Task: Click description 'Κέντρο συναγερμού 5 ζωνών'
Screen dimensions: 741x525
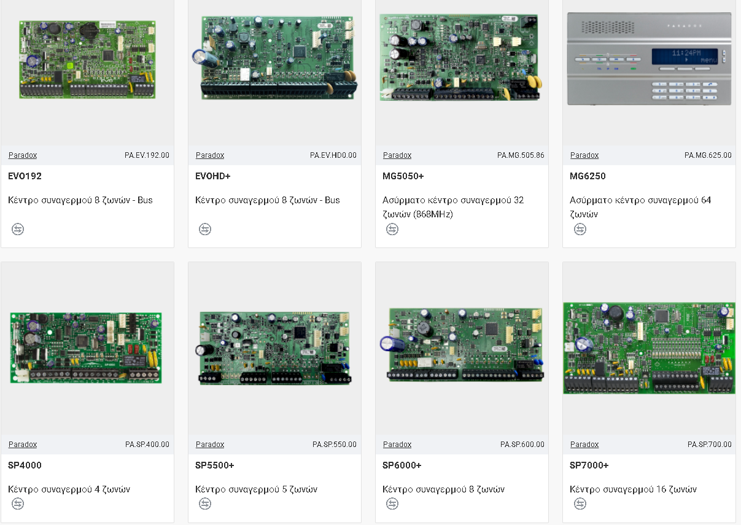Action: pos(257,489)
